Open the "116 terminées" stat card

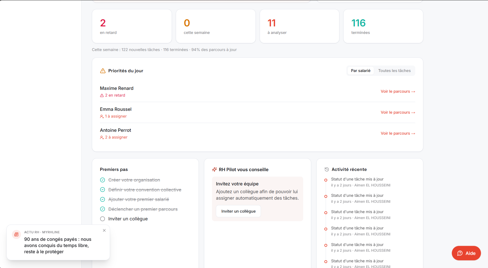[383, 26]
